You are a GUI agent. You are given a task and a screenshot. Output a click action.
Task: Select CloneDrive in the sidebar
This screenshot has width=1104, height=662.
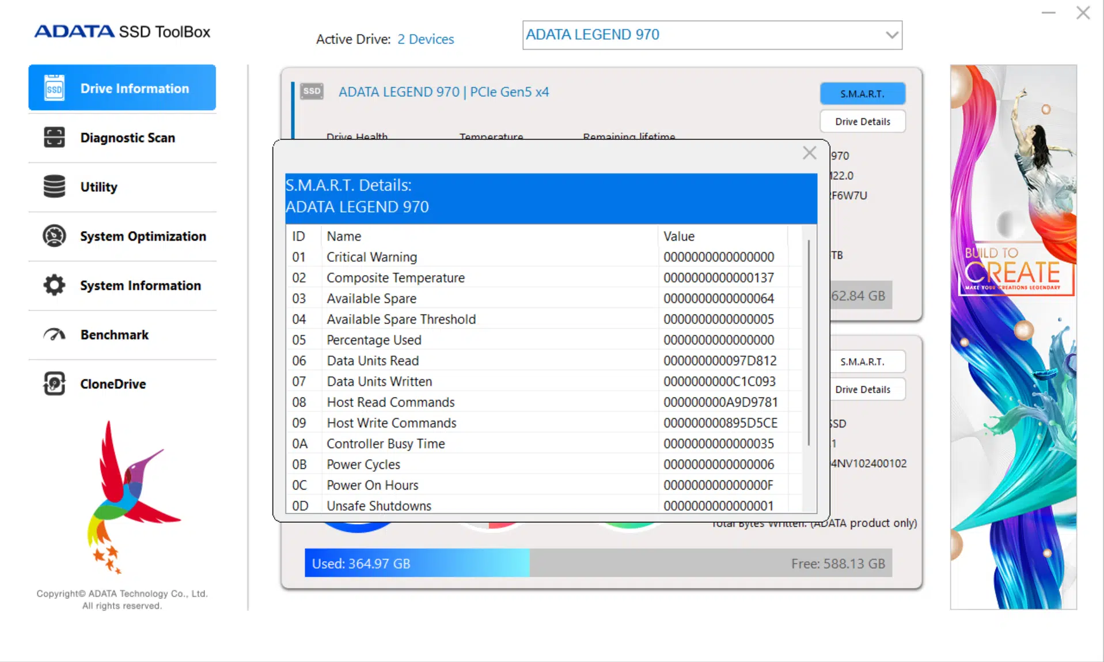pos(122,384)
